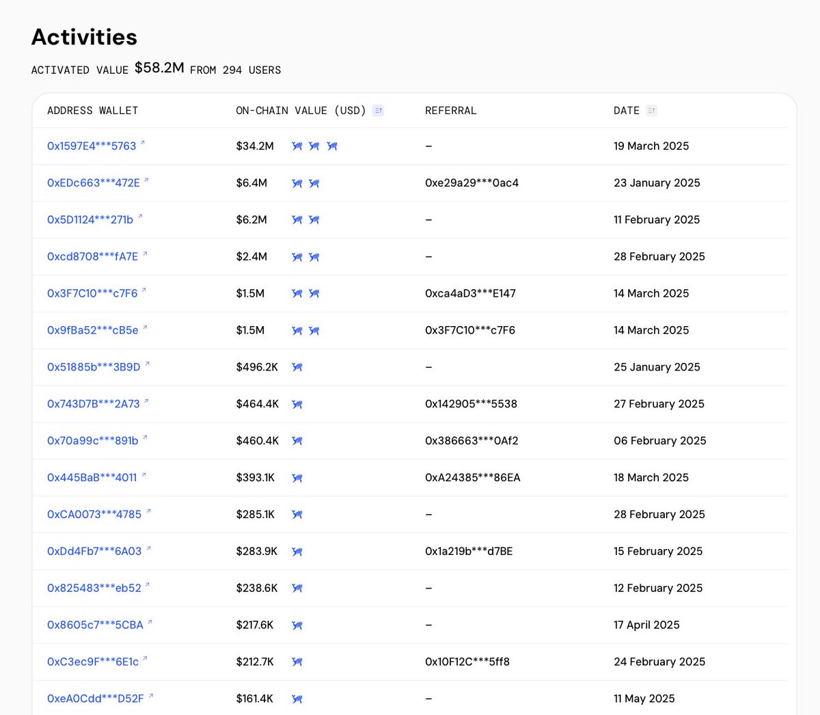
Task: Open external link icon beside 0x5D1124***271b
Action: coord(140,217)
